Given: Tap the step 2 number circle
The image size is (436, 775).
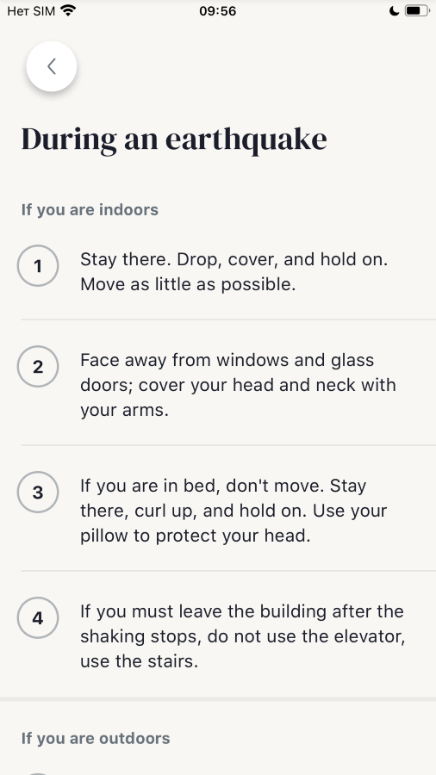Looking at the screenshot, I should (x=38, y=367).
